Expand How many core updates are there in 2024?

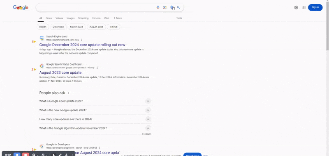(x=95, y=119)
